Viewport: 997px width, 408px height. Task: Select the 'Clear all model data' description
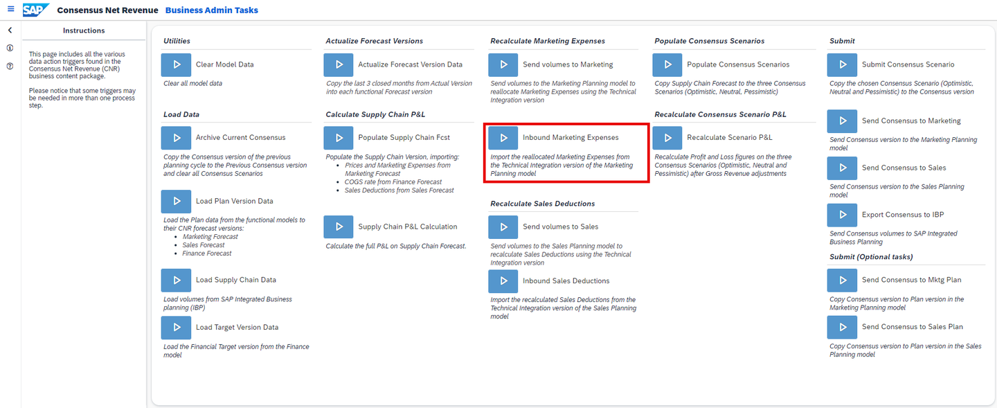193,84
